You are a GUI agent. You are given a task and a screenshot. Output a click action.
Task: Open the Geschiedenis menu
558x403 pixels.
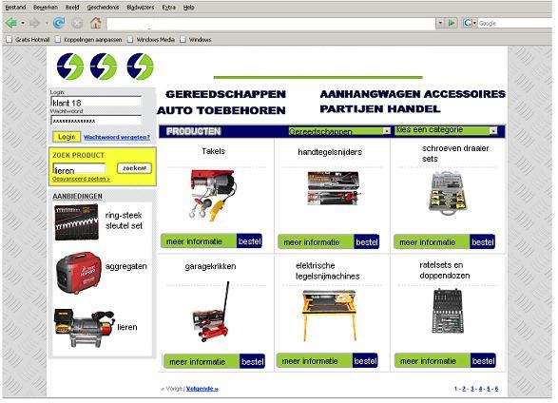pyautogui.click(x=103, y=7)
